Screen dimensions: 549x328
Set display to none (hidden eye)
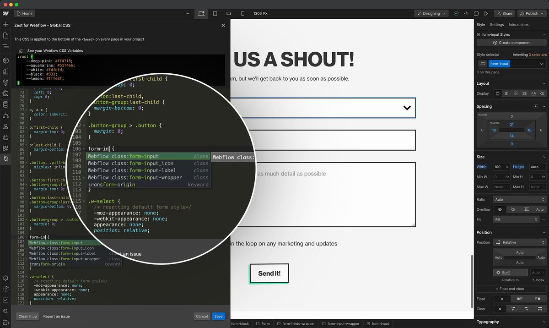click(542, 93)
